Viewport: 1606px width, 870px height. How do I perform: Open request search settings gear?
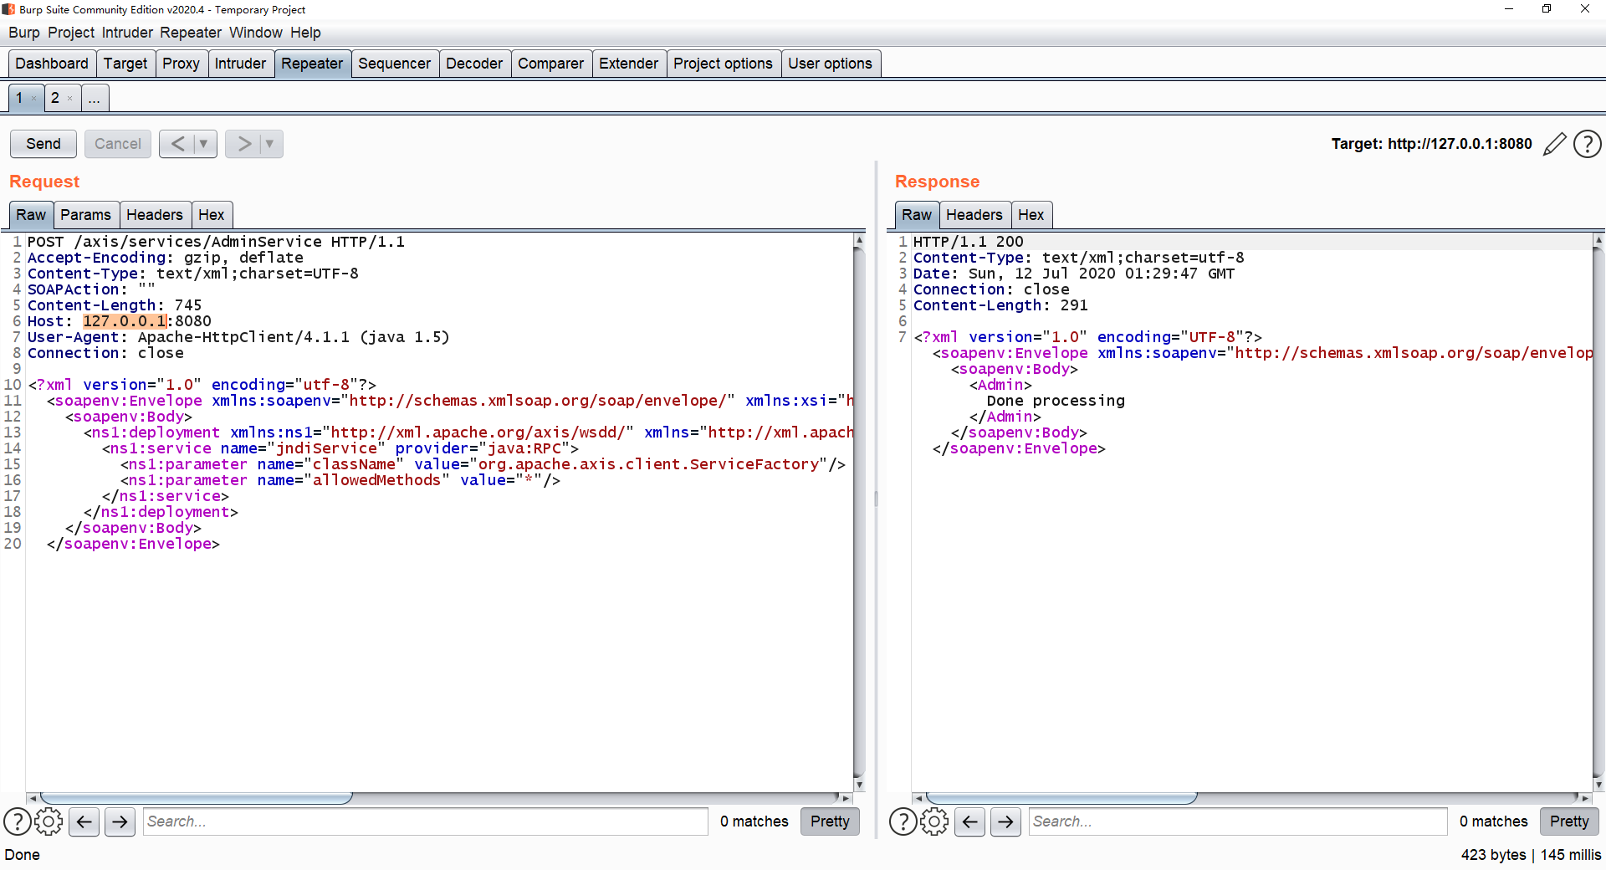[x=49, y=821]
